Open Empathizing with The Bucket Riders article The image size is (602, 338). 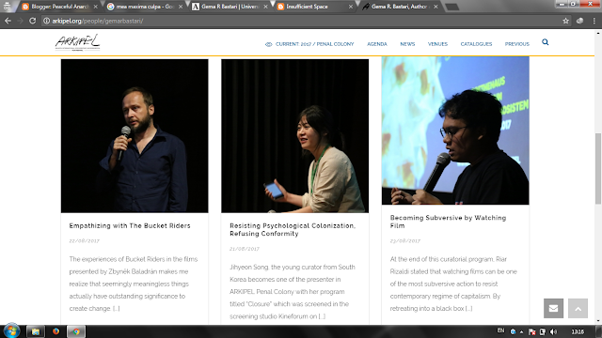coord(130,225)
